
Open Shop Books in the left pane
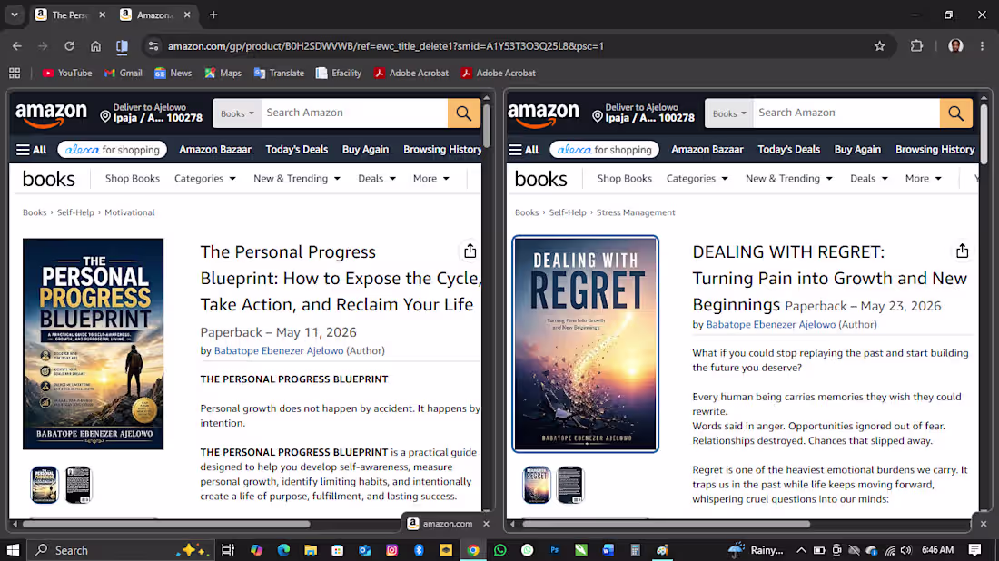pos(133,178)
